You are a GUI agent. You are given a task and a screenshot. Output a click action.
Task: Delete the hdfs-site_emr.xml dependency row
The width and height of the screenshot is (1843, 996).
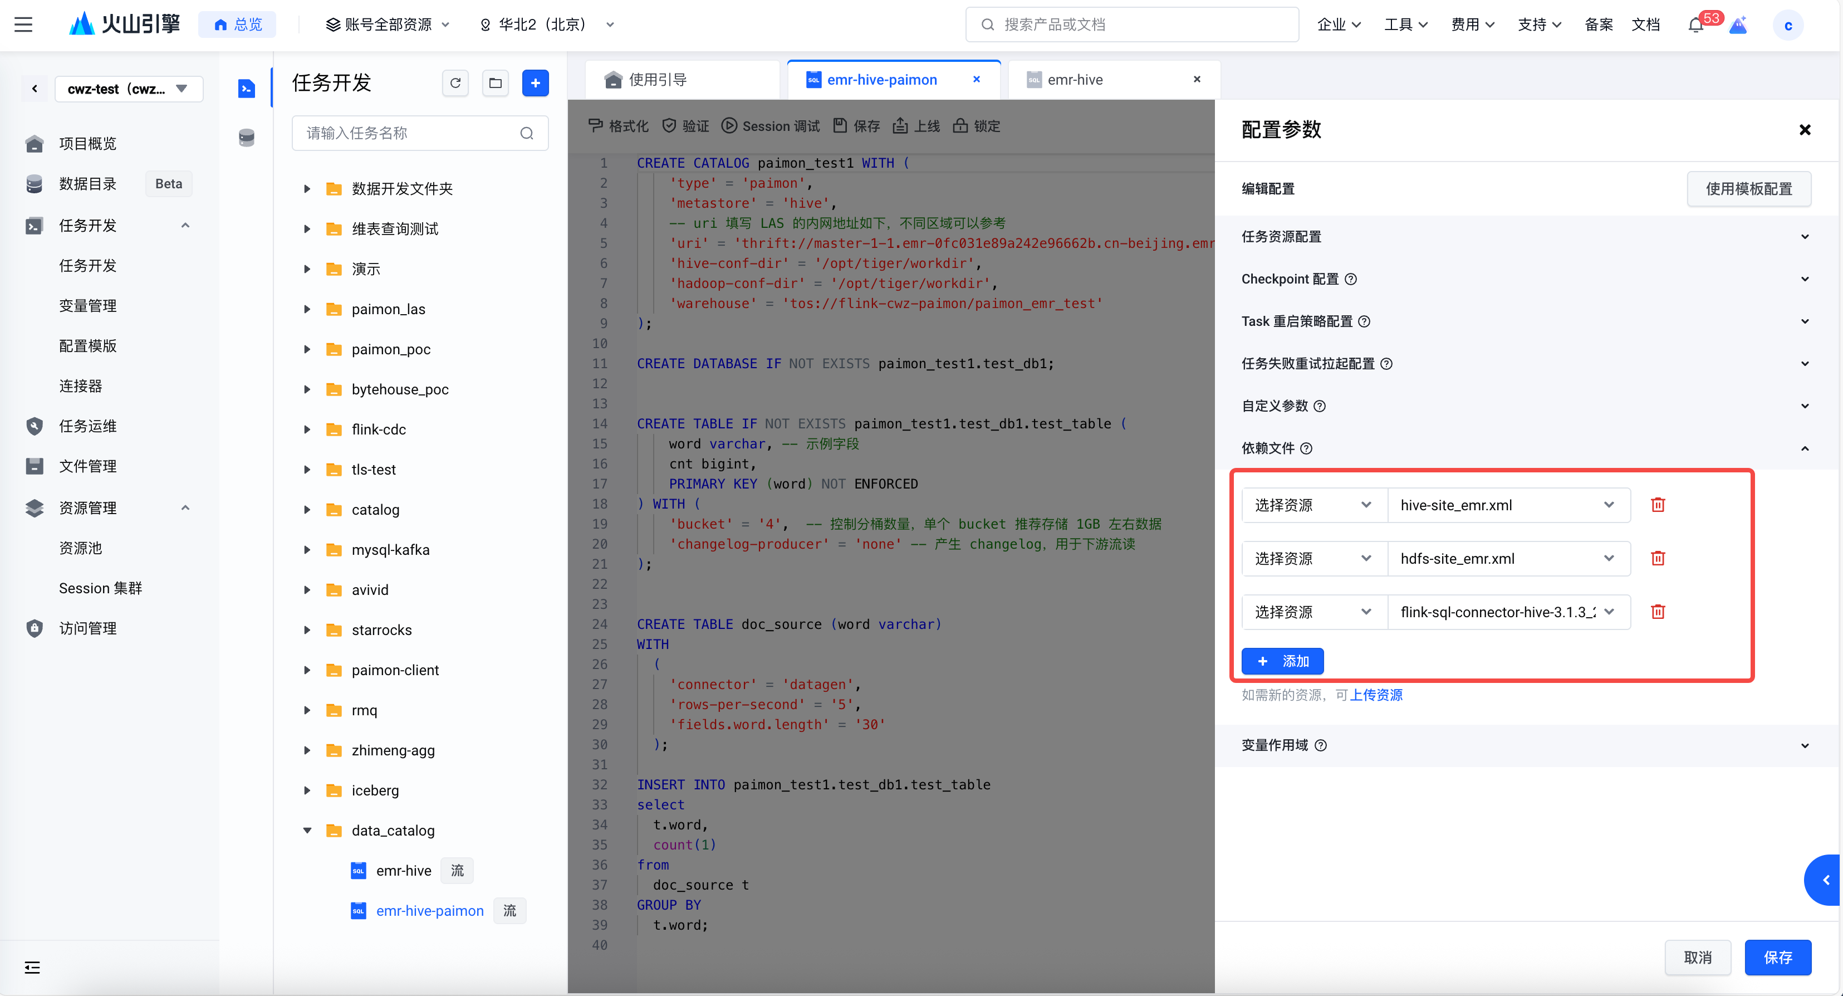(x=1658, y=558)
